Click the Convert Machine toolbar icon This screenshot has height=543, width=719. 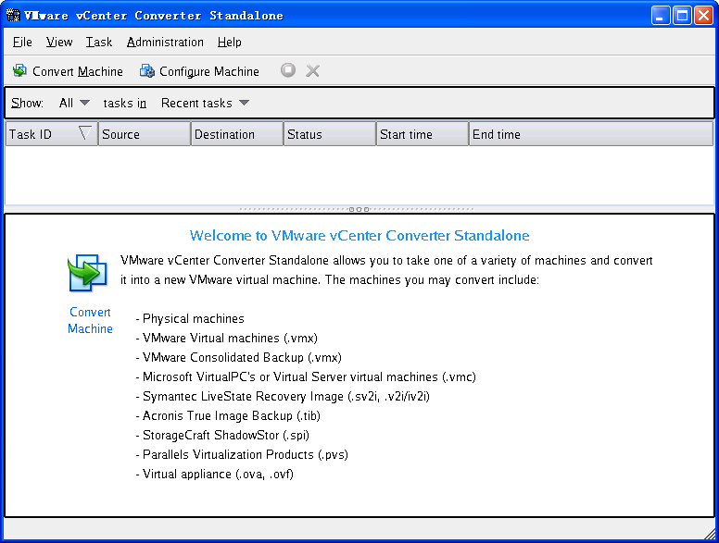[19, 71]
